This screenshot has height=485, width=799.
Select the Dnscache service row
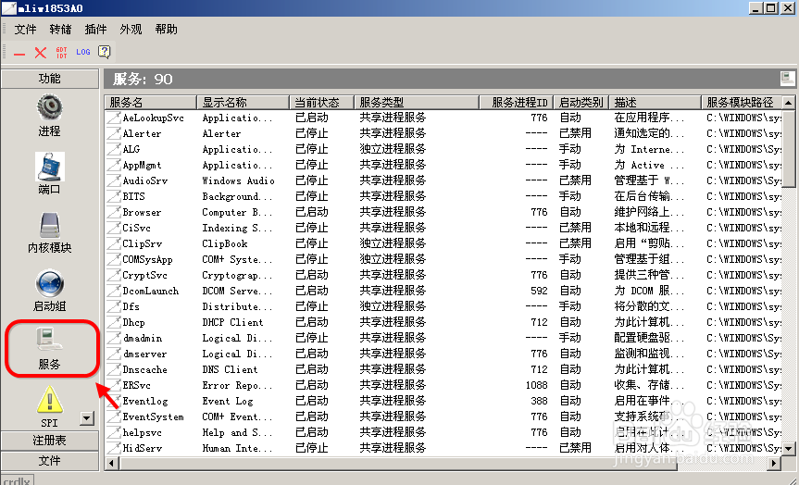[x=443, y=369]
